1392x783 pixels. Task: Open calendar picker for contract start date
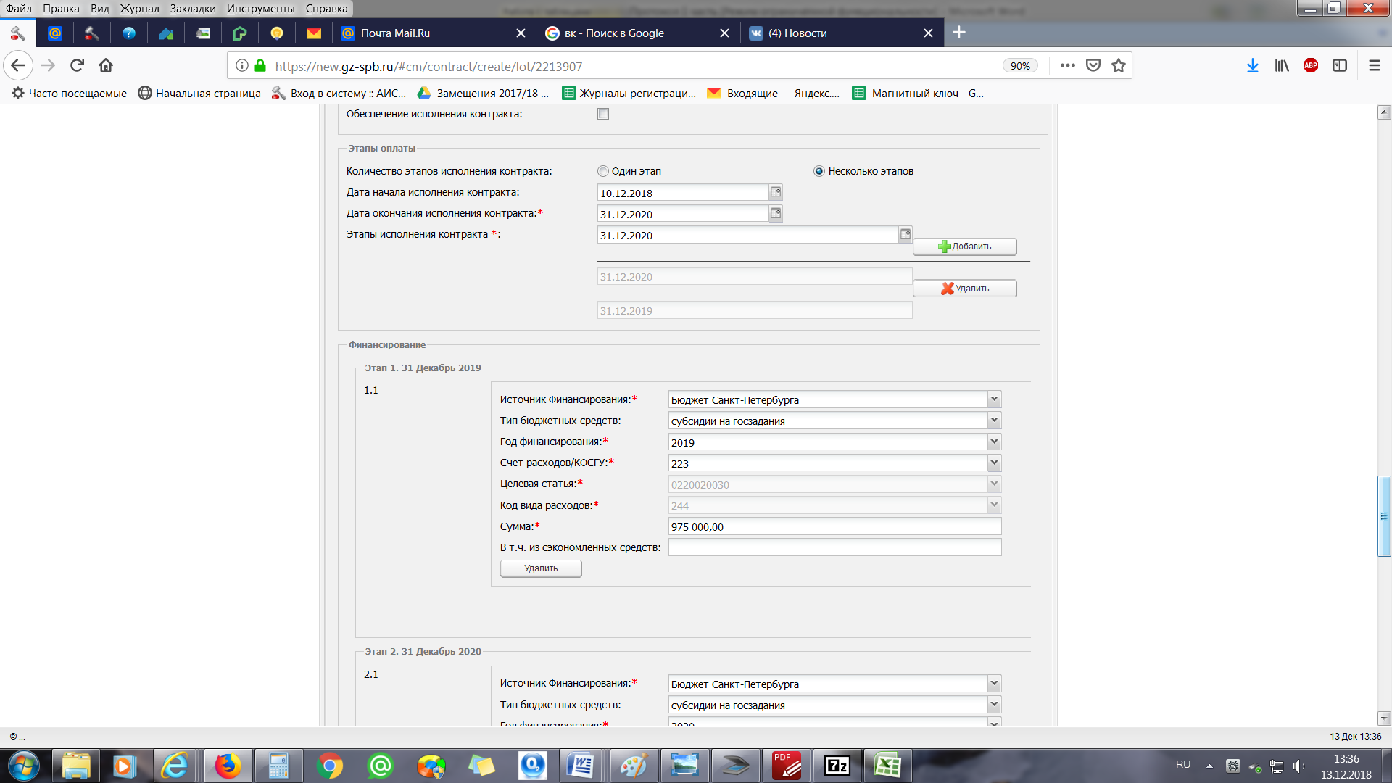[x=776, y=192]
